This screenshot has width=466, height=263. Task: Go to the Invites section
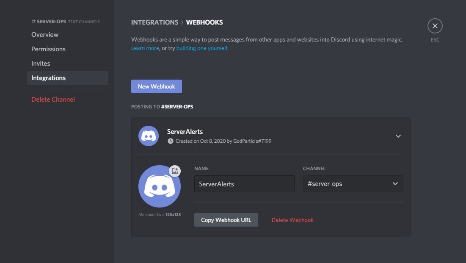pyautogui.click(x=41, y=64)
